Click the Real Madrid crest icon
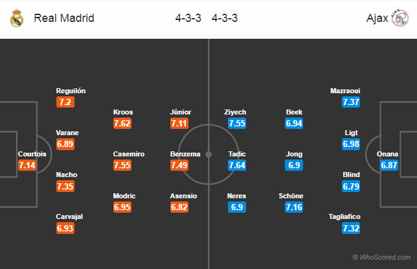Image resolution: width=417 pixels, height=269 pixels. click(16, 18)
